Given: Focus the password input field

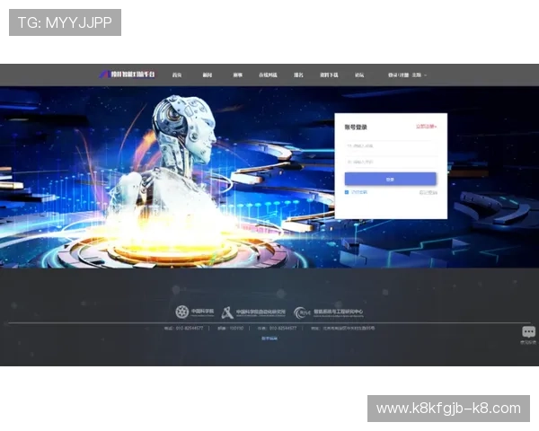Looking at the screenshot, I should click(391, 162).
